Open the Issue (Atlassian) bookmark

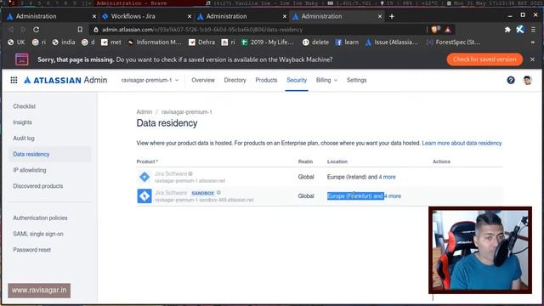(x=392, y=42)
